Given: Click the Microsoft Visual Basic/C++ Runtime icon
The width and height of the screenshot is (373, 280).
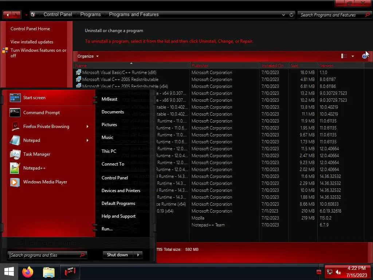Looking at the screenshot, I should tap(79, 72).
